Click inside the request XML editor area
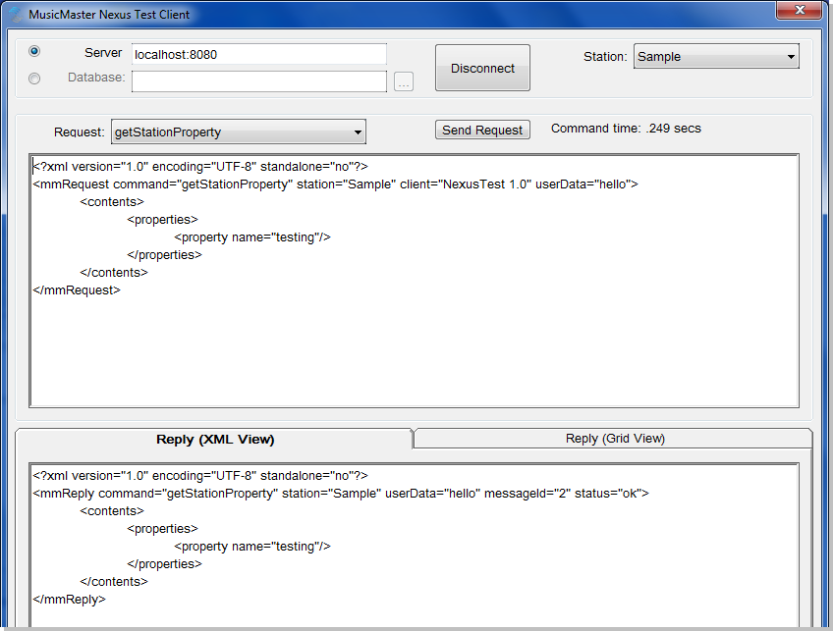The height and width of the screenshot is (631, 833). coord(414,348)
